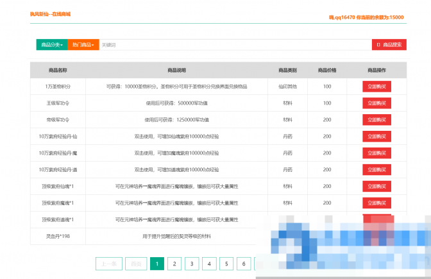Viewport: 431px width, 279px height.
Task: Buy 1万圣物积分 with 立即购买
Action: click(x=377, y=86)
